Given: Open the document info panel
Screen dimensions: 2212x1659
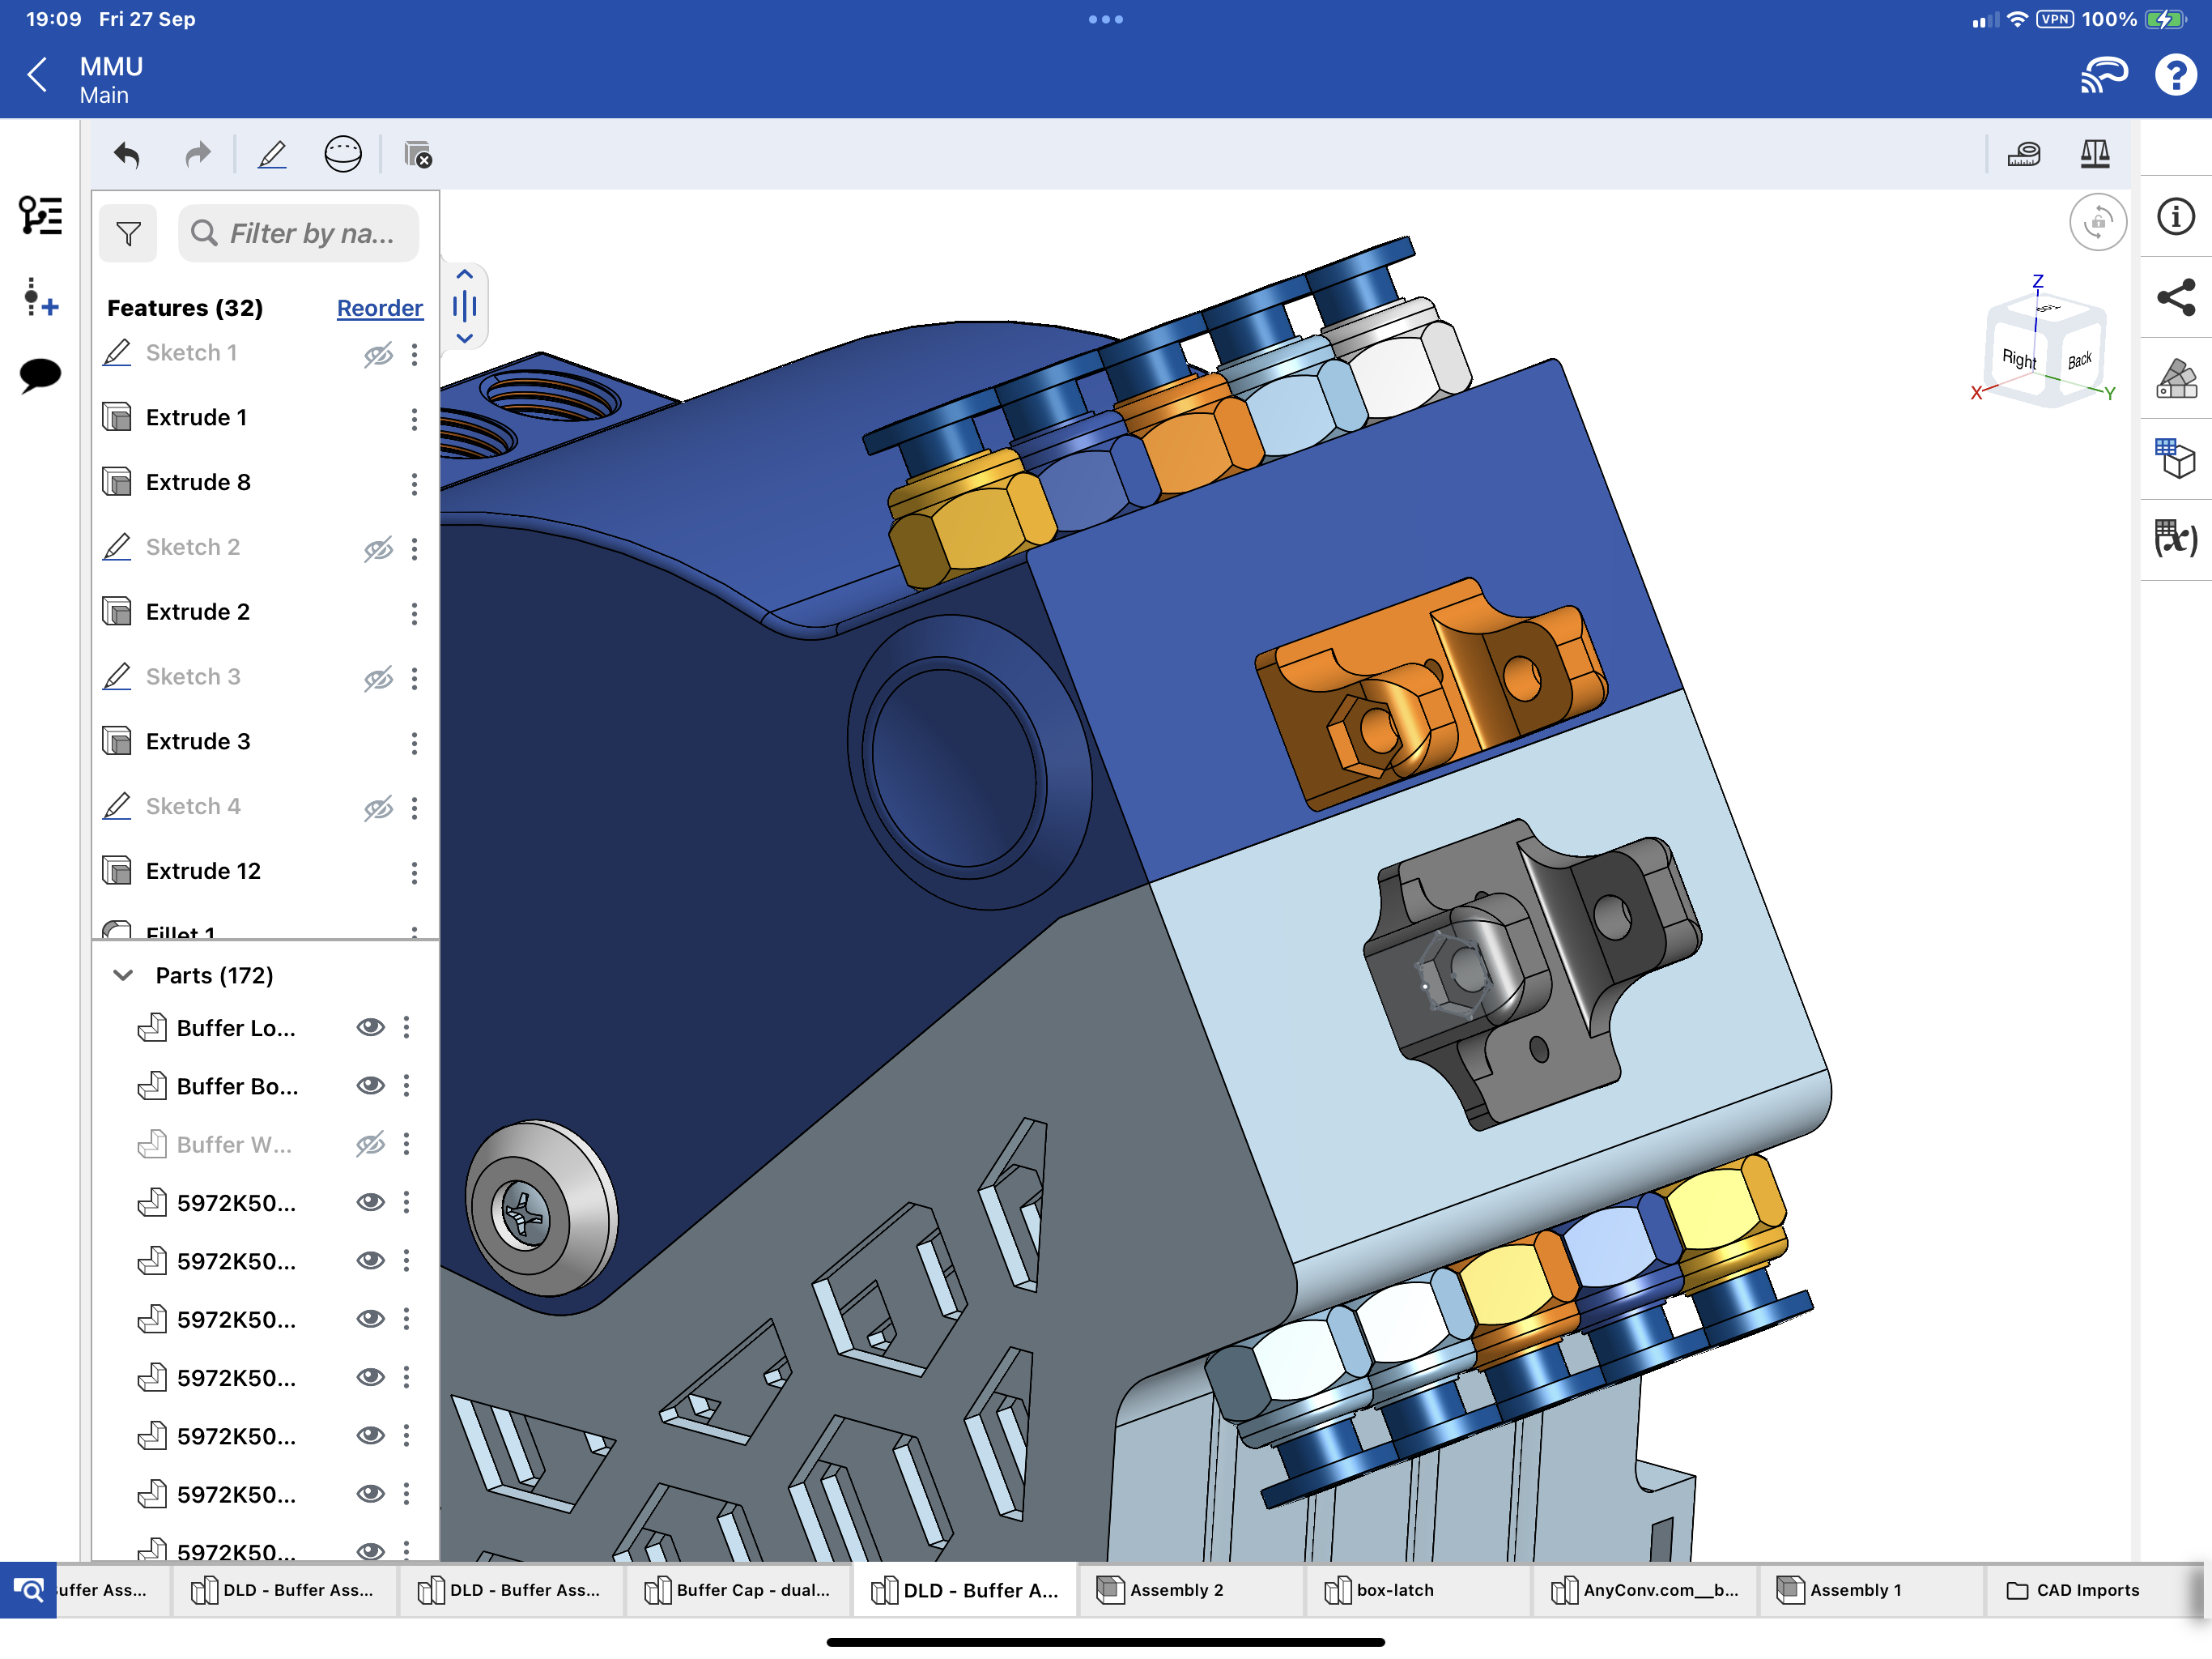Looking at the screenshot, I should 2175,217.
